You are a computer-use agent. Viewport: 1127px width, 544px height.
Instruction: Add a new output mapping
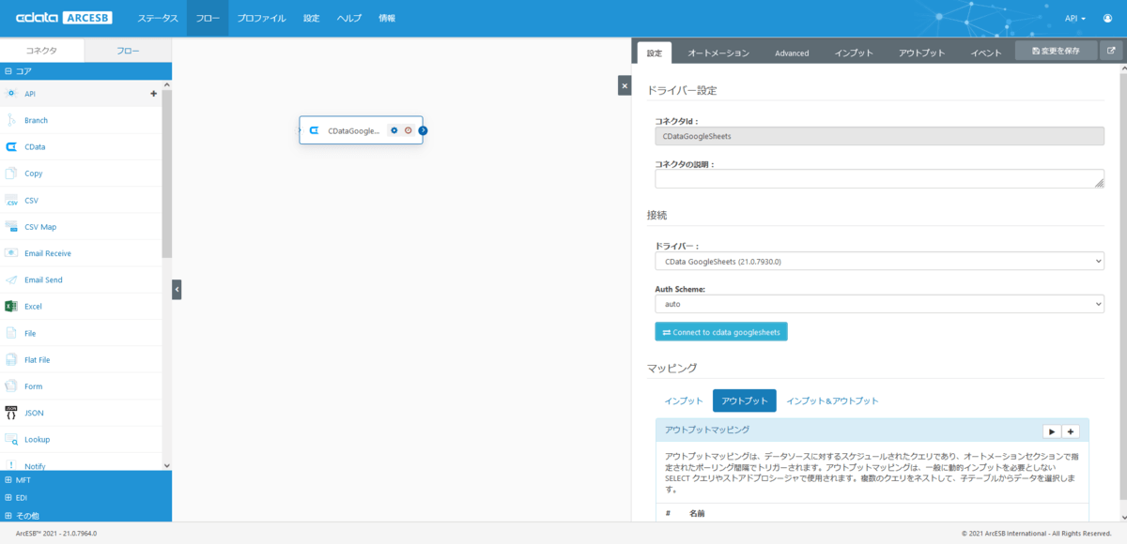click(x=1071, y=431)
